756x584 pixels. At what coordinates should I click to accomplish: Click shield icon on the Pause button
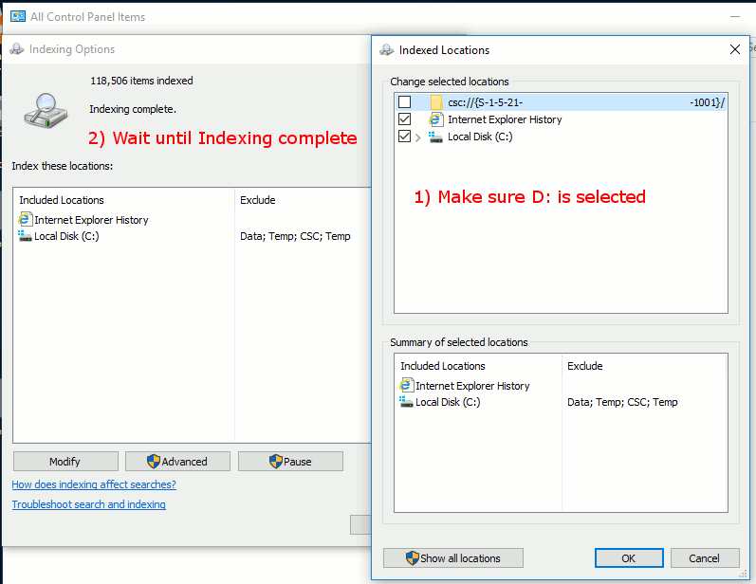[x=275, y=462]
